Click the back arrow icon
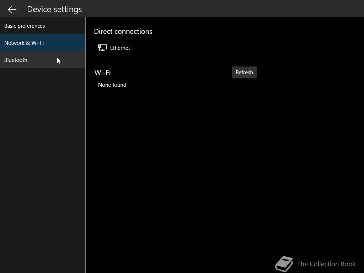Screen dimensions: 364x273 click(x=12, y=9)
